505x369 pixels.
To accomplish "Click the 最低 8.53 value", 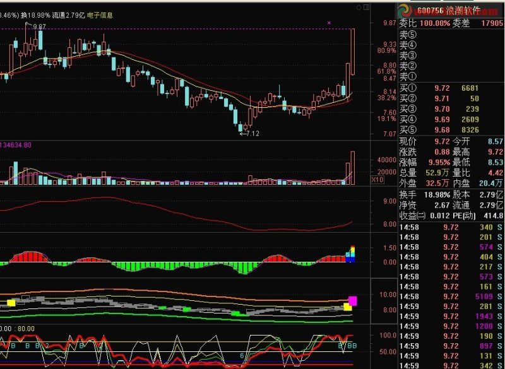I will [x=495, y=162].
